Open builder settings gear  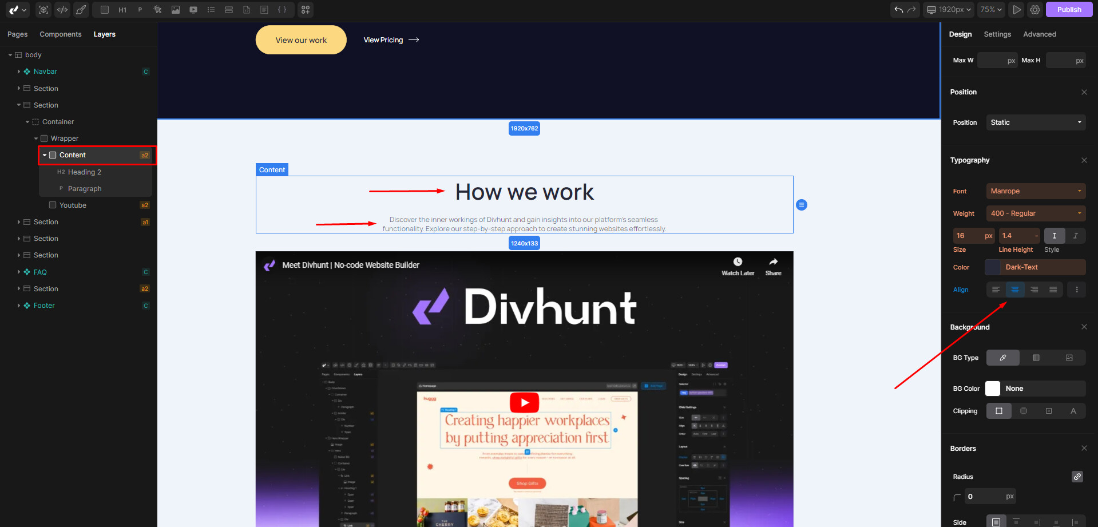tap(1035, 10)
